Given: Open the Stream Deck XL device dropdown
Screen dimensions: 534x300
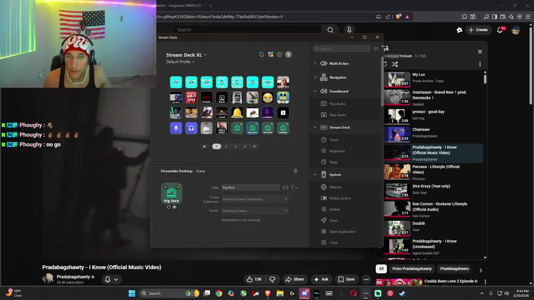Looking at the screenshot, I should (x=186, y=55).
